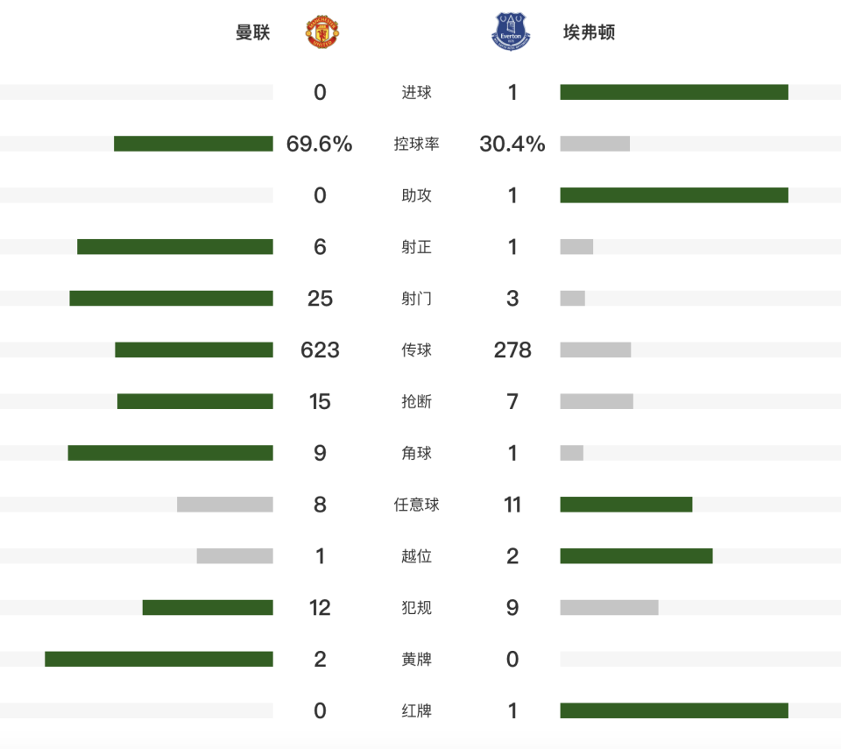The height and width of the screenshot is (749, 841).
Task: Click Manchester United's 69.6% possession bar
Action: [194, 144]
